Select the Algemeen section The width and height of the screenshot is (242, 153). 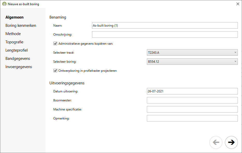tap(14, 17)
